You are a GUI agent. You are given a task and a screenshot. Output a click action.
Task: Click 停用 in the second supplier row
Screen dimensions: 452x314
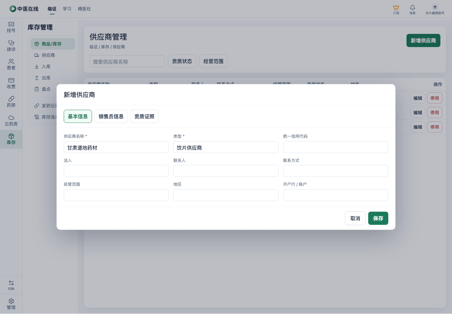(435, 113)
